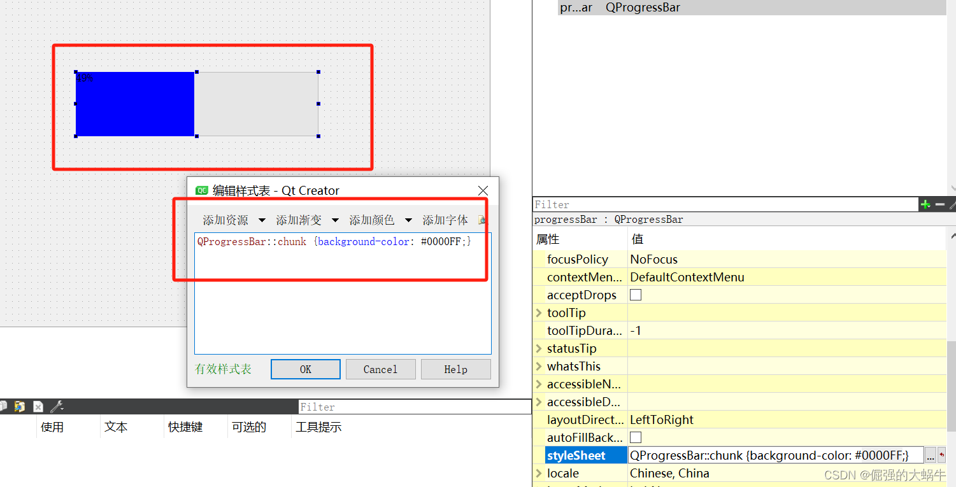The height and width of the screenshot is (487, 956).
Task: Expand the accessibleName property
Action: click(539, 384)
